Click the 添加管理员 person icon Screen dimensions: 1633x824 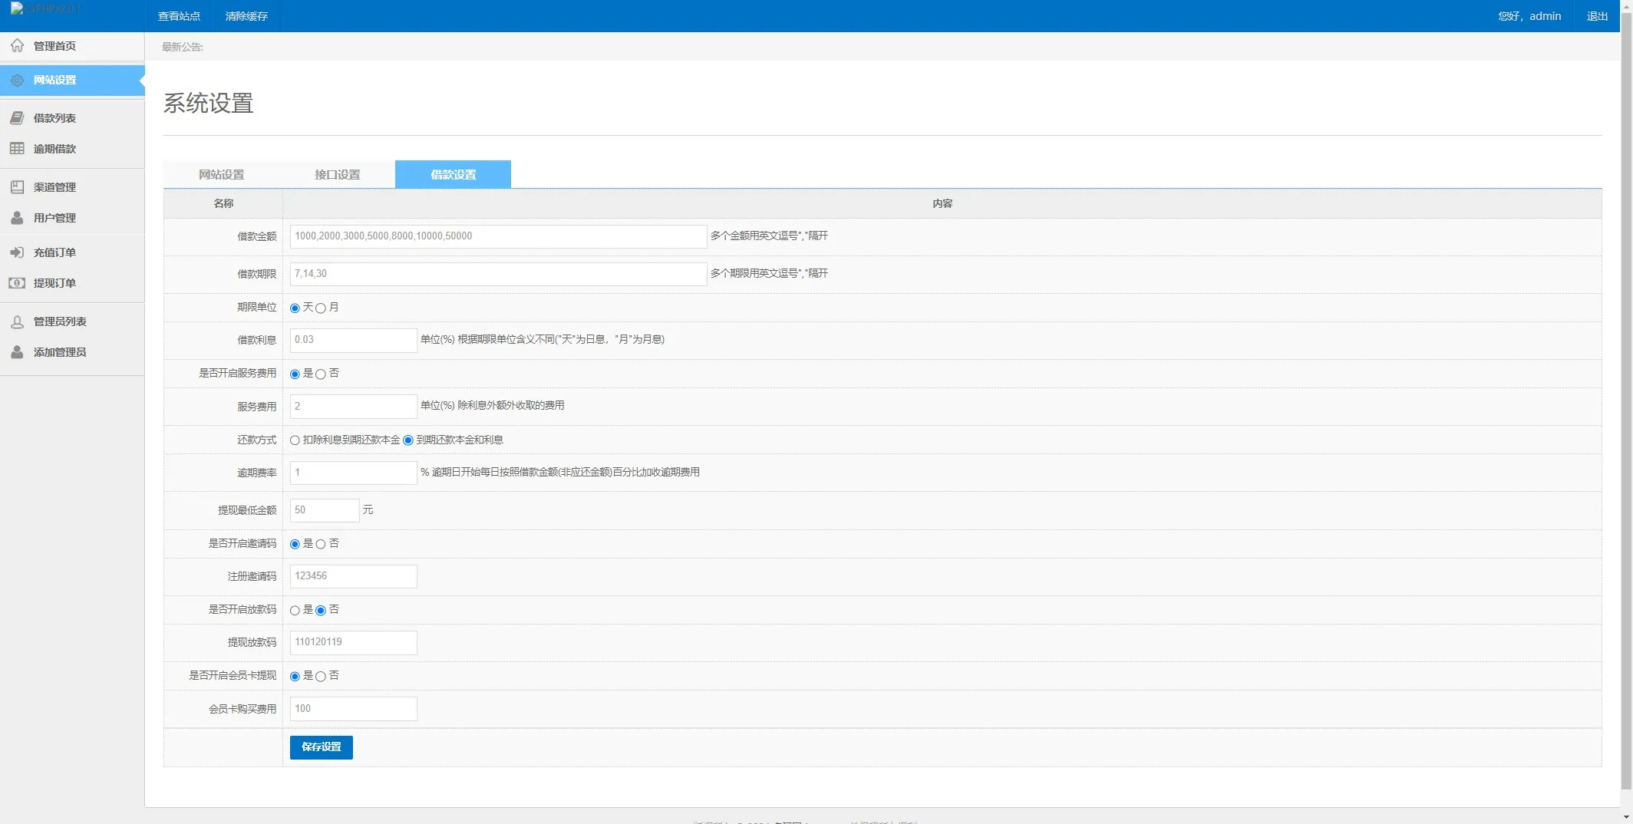pos(17,352)
